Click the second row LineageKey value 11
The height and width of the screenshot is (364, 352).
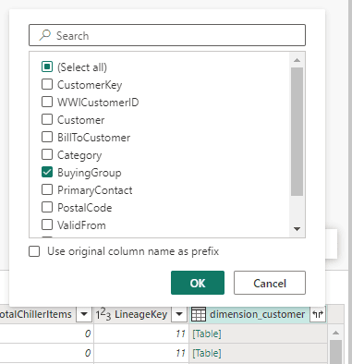point(181,353)
